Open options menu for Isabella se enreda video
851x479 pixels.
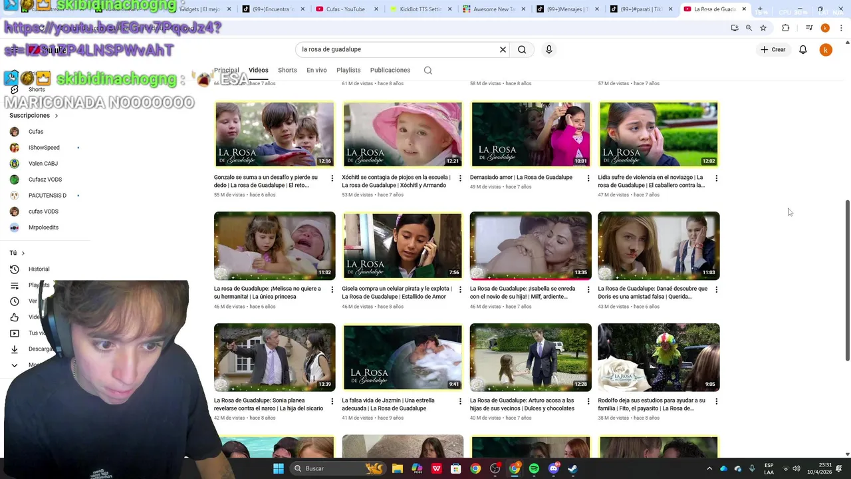tap(588, 289)
